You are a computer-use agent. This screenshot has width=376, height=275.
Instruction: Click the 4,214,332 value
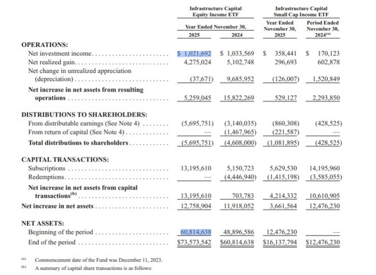pos(283,196)
